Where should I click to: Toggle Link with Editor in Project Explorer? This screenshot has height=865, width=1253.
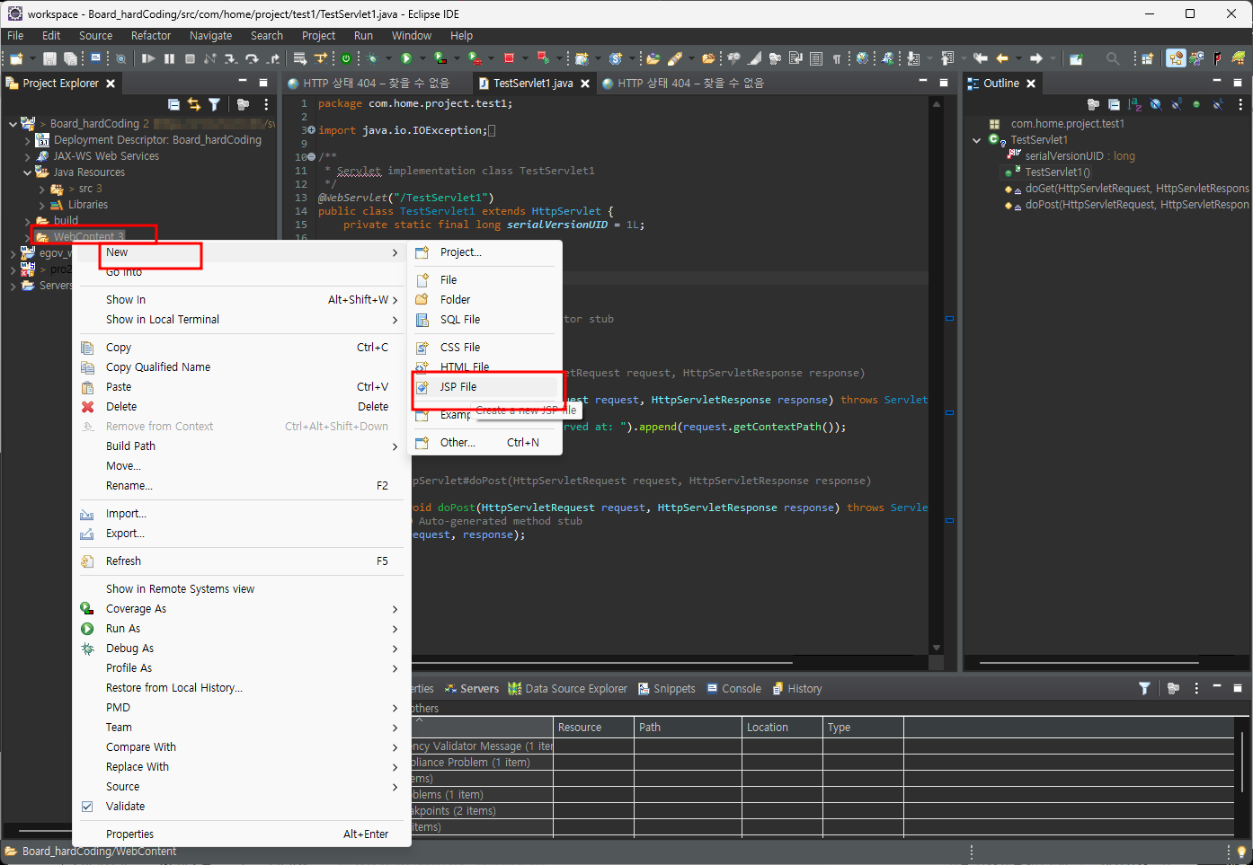[193, 104]
